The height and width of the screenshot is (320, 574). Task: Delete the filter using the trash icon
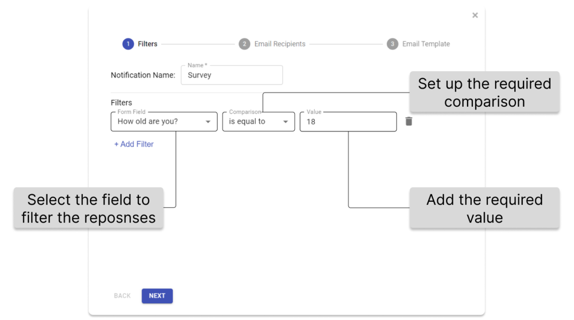tap(409, 121)
